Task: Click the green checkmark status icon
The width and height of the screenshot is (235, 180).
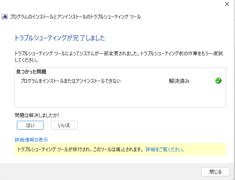Action: click(218, 81)
